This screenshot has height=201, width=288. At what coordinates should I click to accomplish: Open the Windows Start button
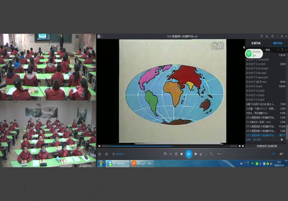point(101,164)
